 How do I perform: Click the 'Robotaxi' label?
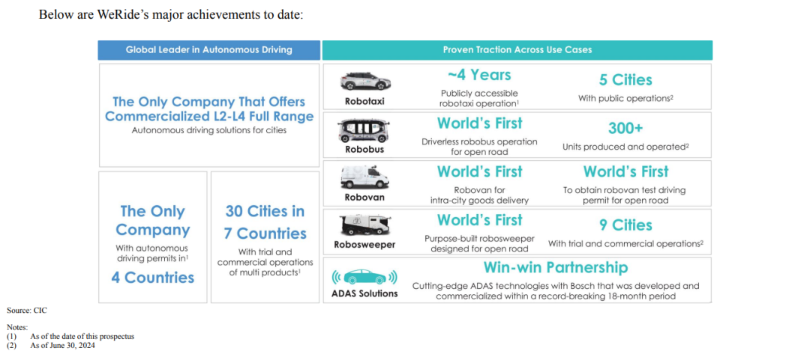point(364,102)
